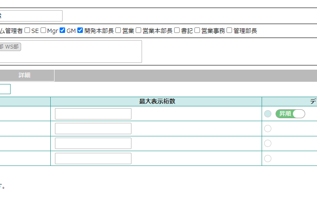Click third row 最大表示桁数 input field
The height and width of the screenshot is (206, 317).
click(93, 144)
